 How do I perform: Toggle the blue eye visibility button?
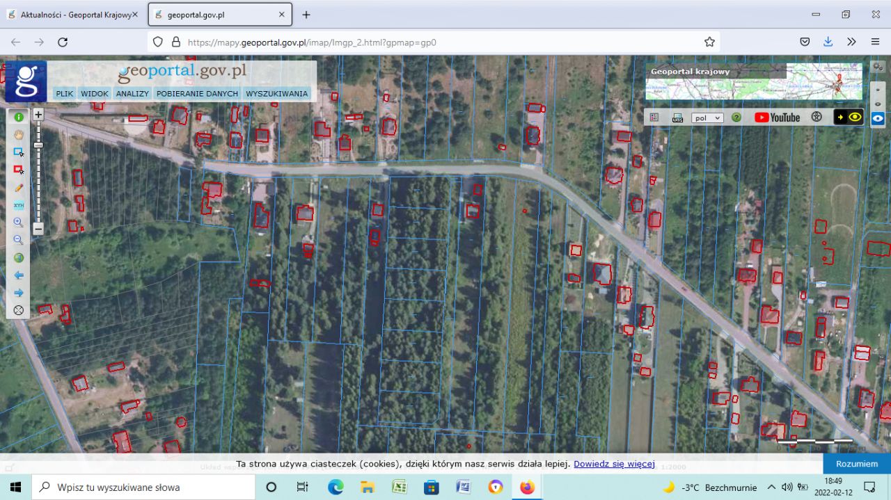(x=878, y=118)
